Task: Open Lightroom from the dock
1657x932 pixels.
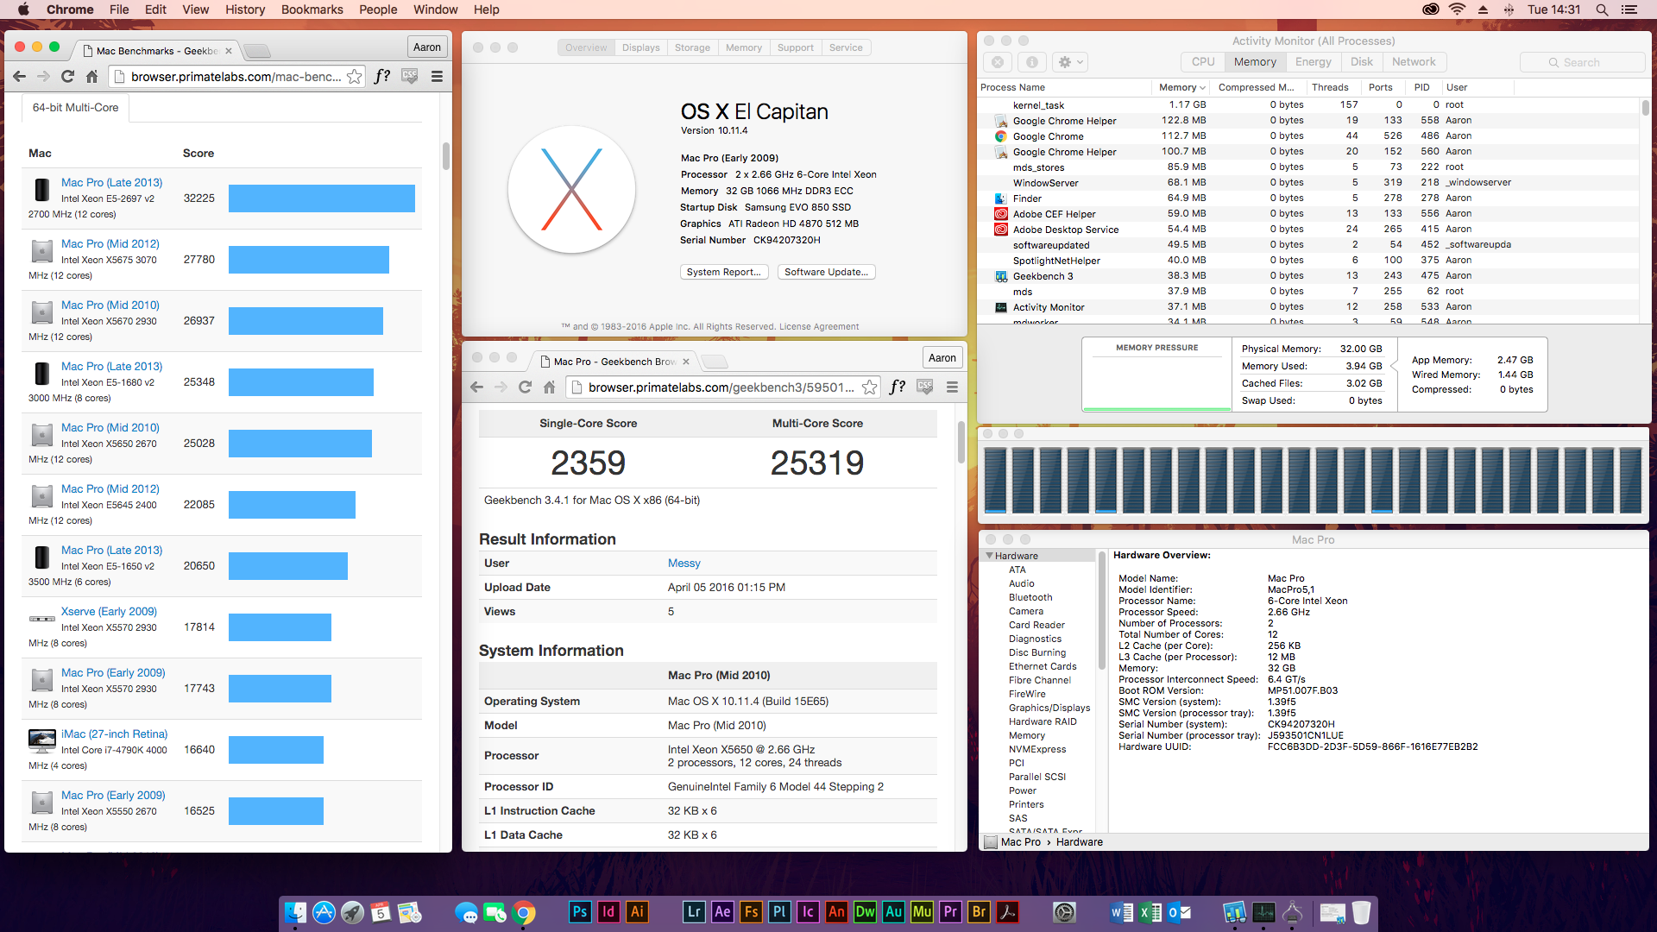Action: coord(694,912)
